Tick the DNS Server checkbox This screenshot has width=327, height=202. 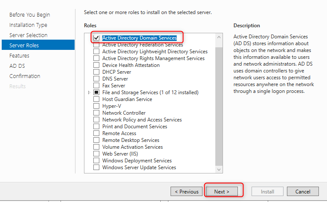pyautogui.click(x=96, y=79)
